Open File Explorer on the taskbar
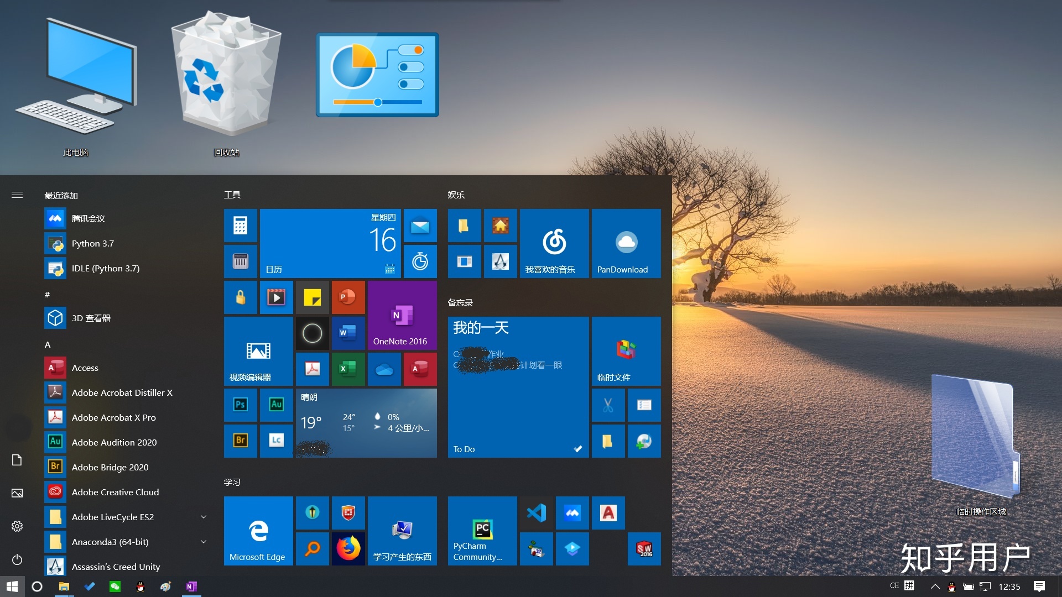 click(64, 586)
